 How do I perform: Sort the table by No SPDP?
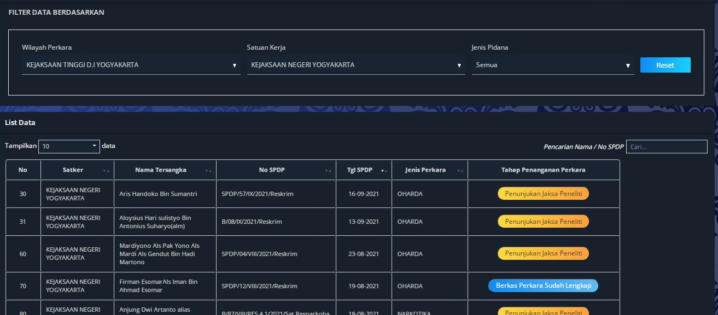coord(328,171)
